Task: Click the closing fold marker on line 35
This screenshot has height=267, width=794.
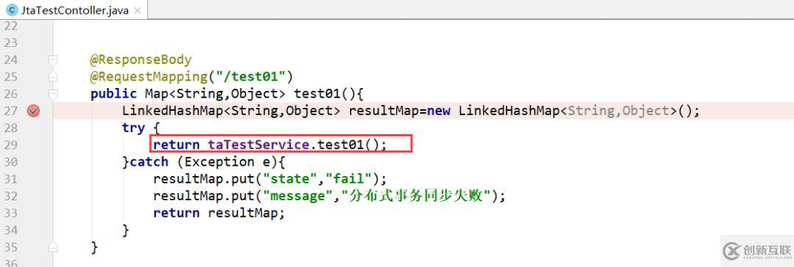Action: pos(53,246)
